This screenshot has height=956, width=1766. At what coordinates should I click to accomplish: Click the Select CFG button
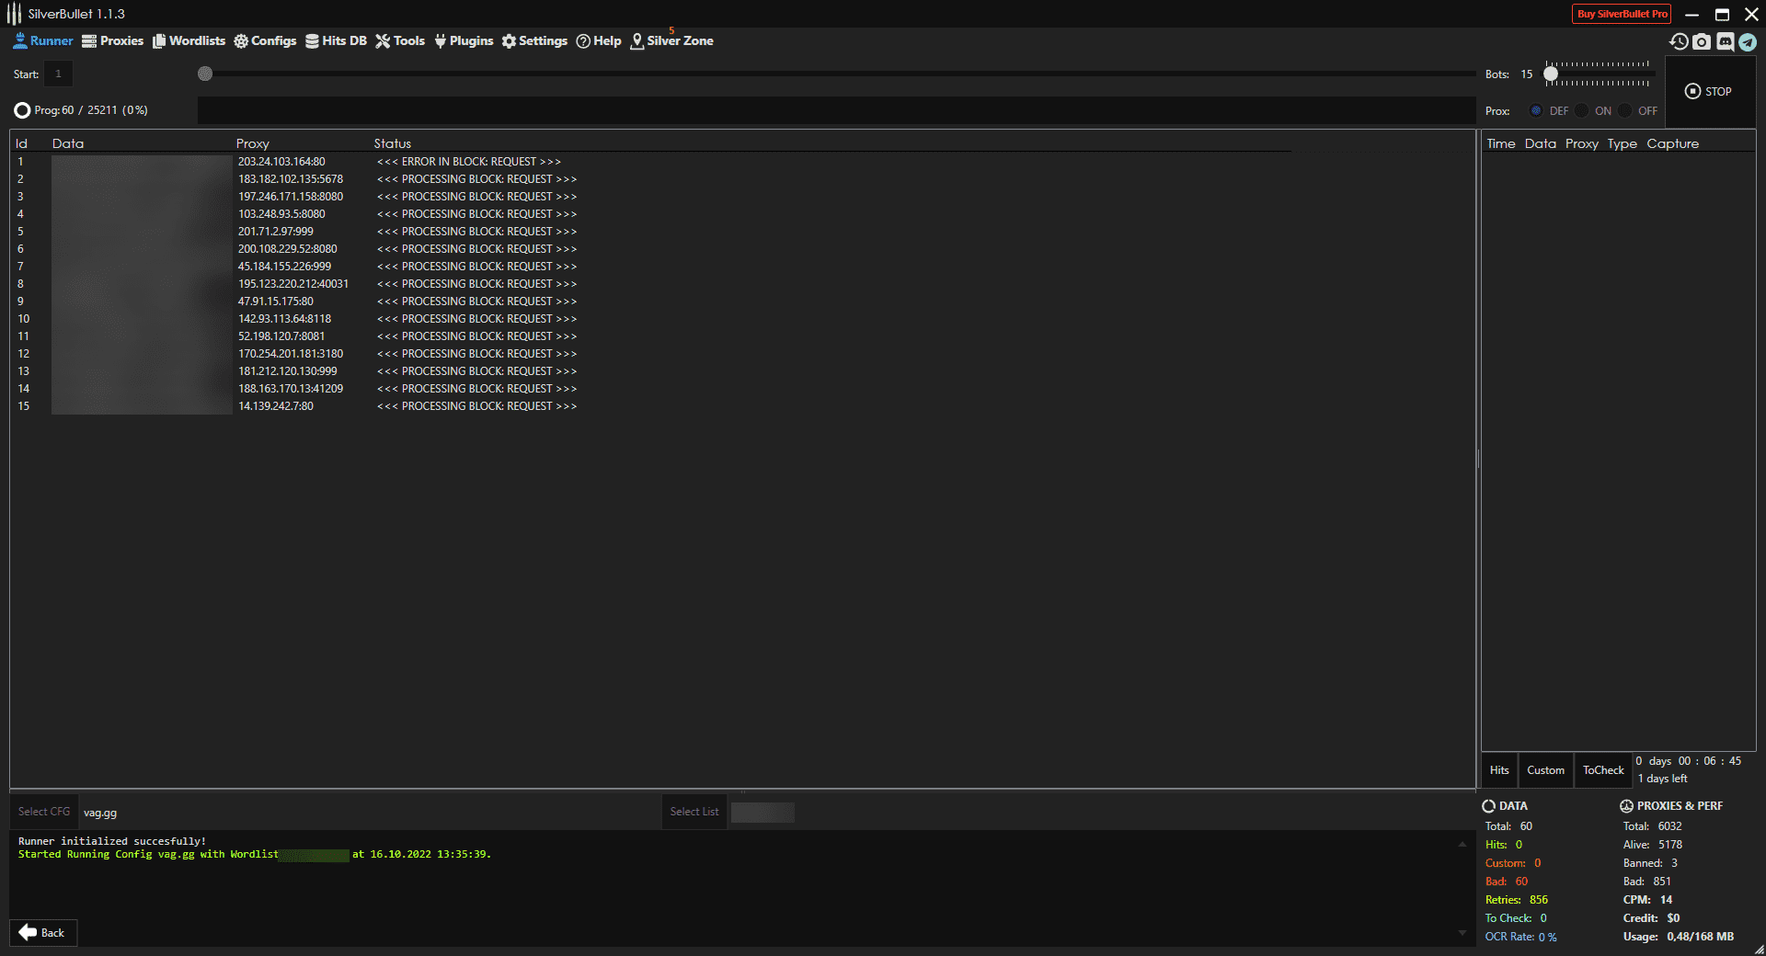(x=44, y=812)
